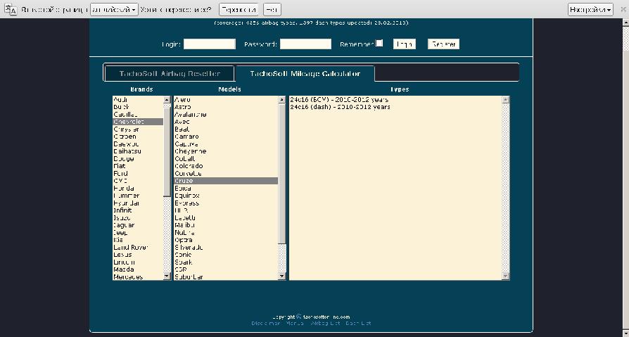Focus the Password input field
The image size is (629, 337).
[305, 44]
